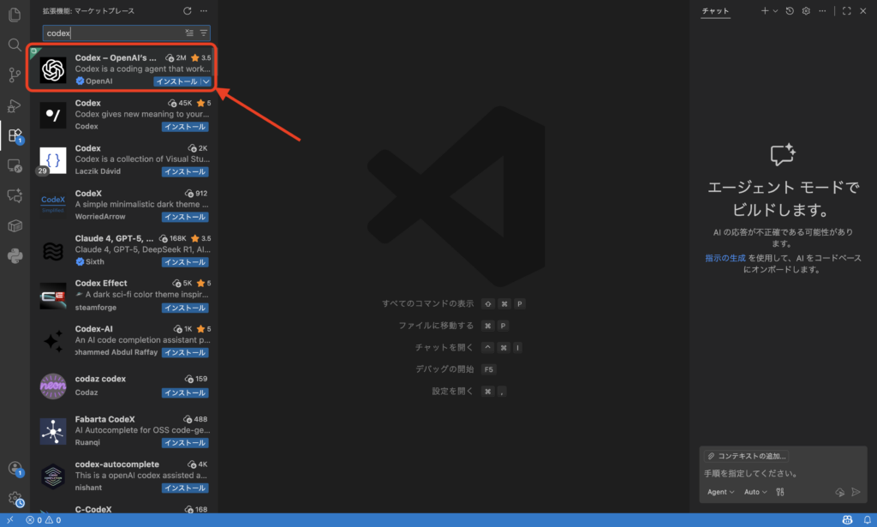
Task: Click the 指示の生成 link
Action: coord(725,258)
